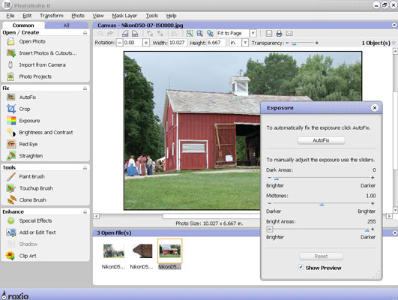This screenshot has width=398, height=300.
Task: Click the save disk icon
Action: coord(269,33)
